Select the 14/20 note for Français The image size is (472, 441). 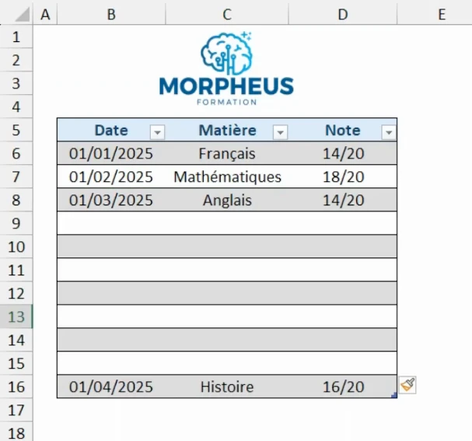(x=343, y=153)
